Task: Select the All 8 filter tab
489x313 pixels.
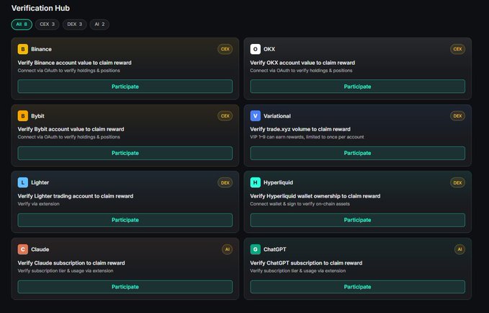Action: pos(22,25)
